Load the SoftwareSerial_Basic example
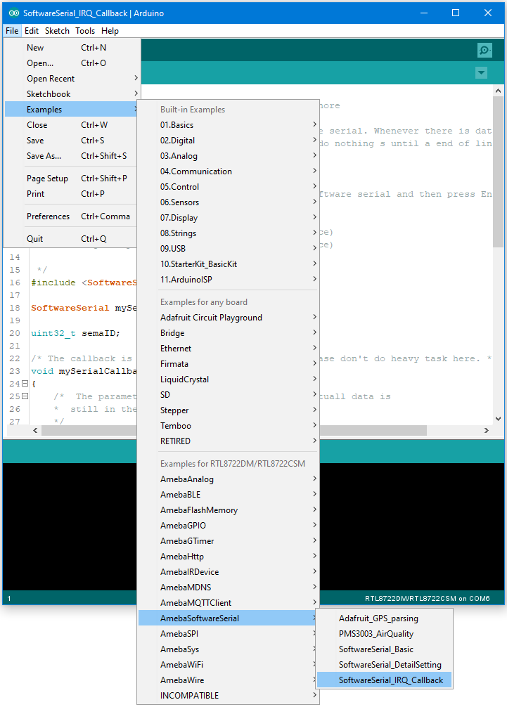 click(x=385, y=649)
